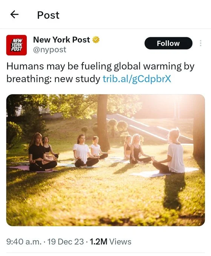View the 1.2M Views count
The width and height of the screenshot is (211, 256).
[x=110, y=242]
